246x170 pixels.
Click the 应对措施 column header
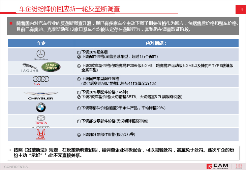[x=157, y=43]
